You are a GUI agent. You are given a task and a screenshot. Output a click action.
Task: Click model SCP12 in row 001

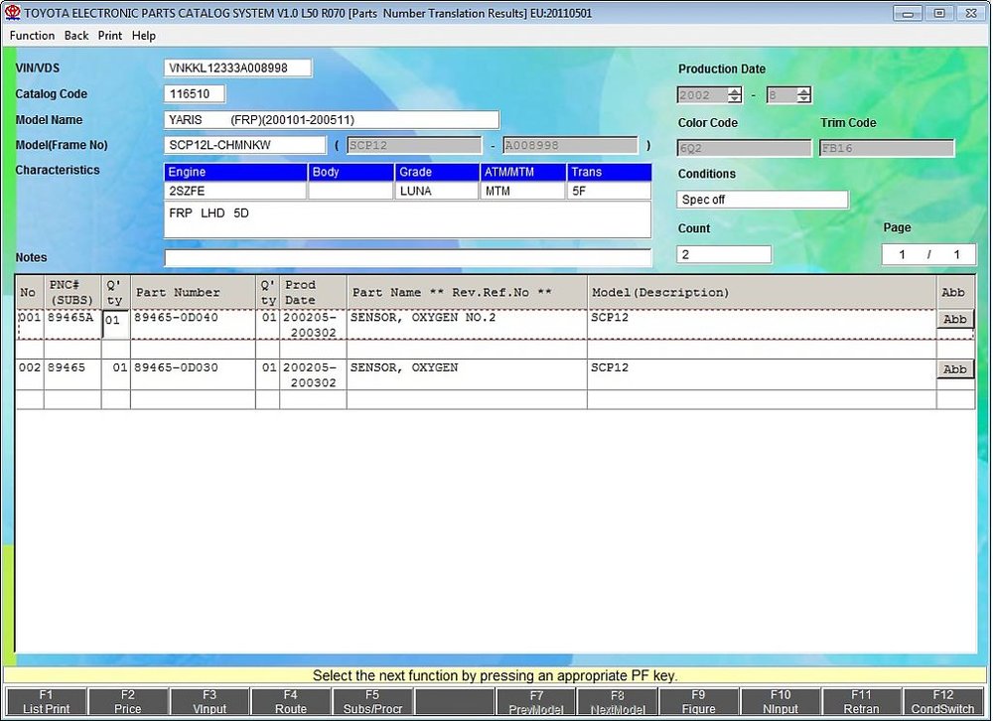tap(610, 317)
